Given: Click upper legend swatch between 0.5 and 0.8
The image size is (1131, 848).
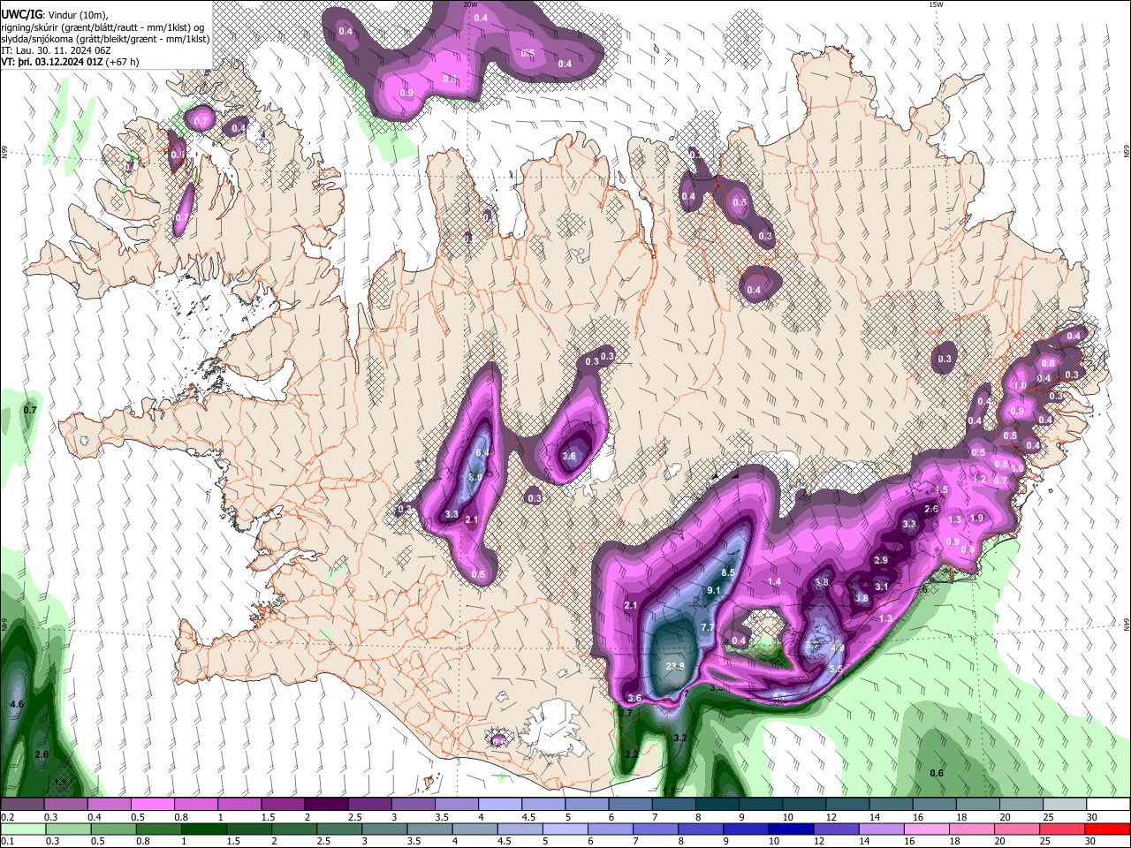Looking at the screenshot, I should [152, 805].
